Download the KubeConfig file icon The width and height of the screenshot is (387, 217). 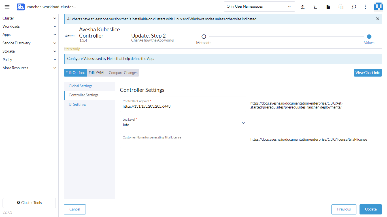328,7
